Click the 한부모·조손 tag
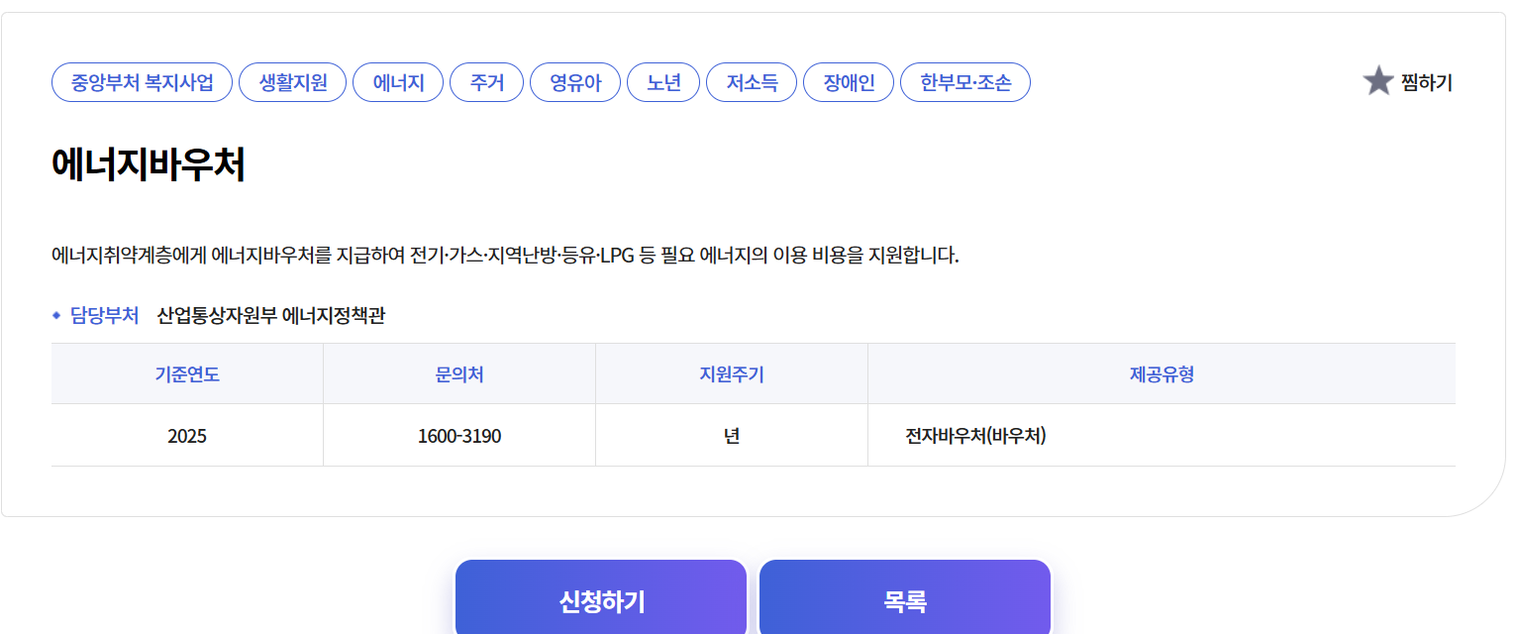Screen dimensions: 1518x634 coord(964,82)
